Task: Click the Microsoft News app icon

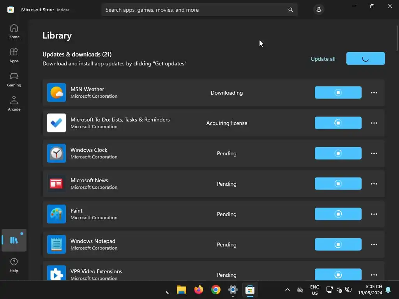Action: coord(56,184)
